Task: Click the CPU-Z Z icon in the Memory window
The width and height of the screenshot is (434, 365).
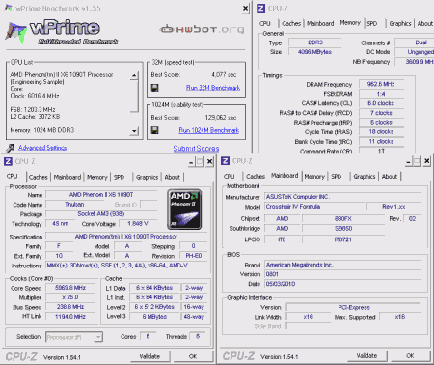Action: coord(261,8)
